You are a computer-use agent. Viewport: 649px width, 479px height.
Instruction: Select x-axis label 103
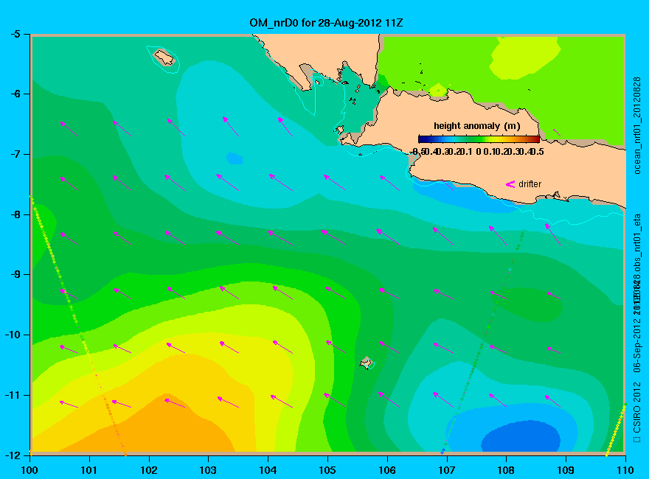[x=208, y=470]
